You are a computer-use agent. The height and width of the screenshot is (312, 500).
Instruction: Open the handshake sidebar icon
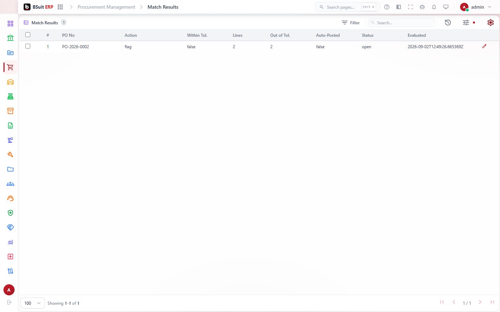(10, 227)
